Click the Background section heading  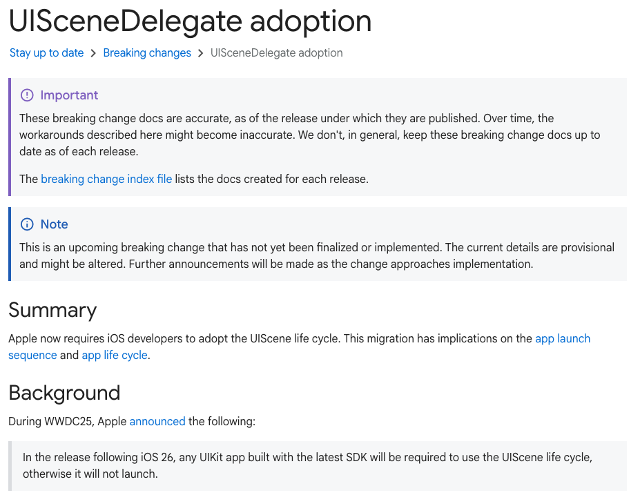click(64, 393)
